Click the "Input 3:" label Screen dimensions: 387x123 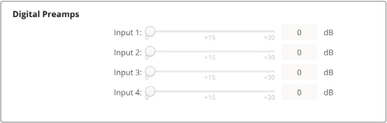coord(128,73)
